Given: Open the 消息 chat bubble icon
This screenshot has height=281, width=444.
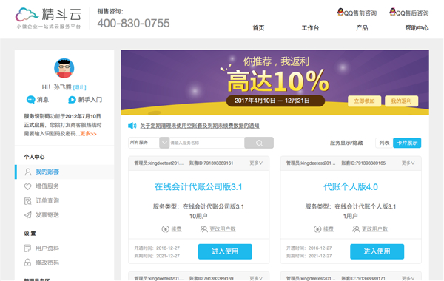Looking at the screenshot, I should point(30,100).
